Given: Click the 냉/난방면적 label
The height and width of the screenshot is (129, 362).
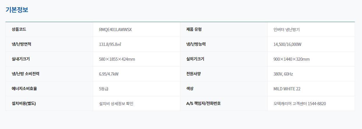Looking at the screenshot, I should [x=21, y=44].
